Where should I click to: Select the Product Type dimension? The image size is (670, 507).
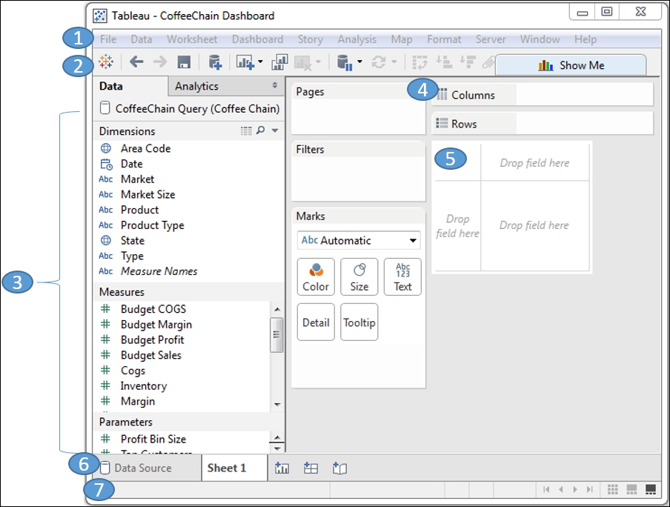[x=152, y=225]
